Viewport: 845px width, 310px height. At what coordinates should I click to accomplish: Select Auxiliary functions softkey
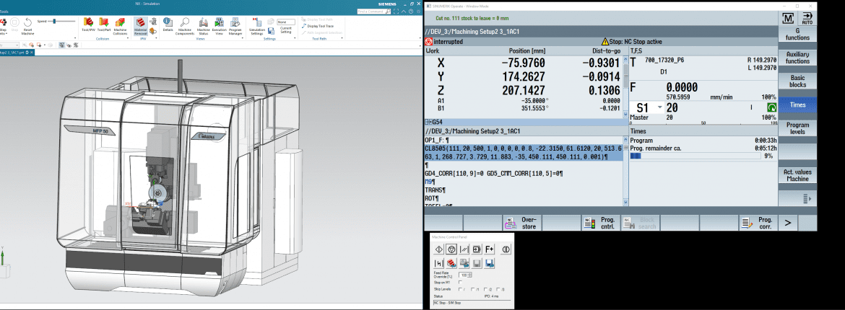coord(797,58)
